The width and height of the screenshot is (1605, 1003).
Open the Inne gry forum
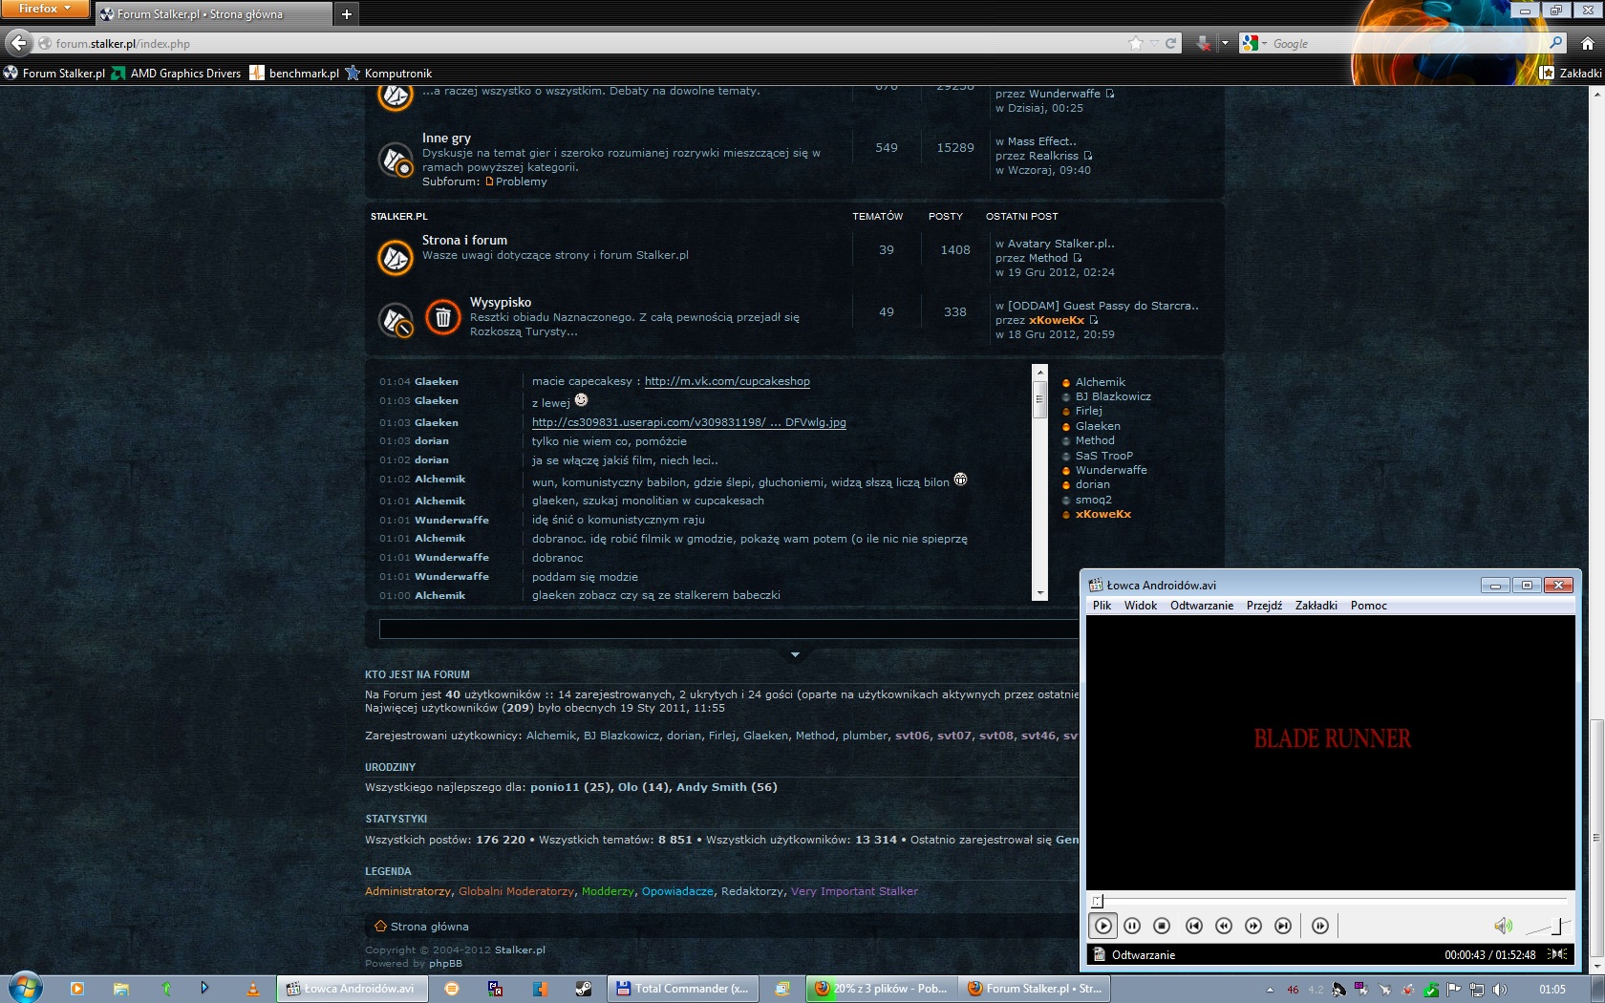446,138
